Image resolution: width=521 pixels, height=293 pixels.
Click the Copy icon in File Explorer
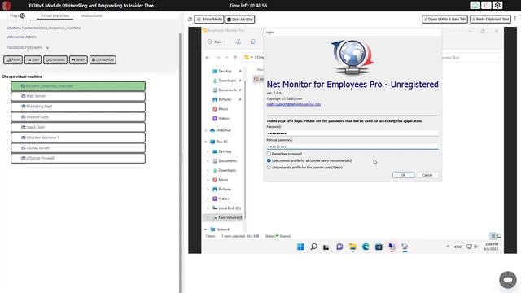(x=253, y=42)
